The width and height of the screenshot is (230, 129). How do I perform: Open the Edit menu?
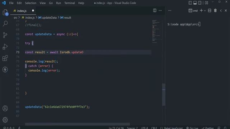click(x=19, y=3)
